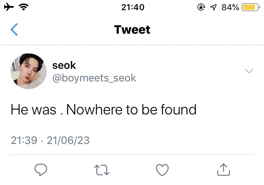Viewport: 264px width, 185px height.
Task: Tap the 21/06/23 tweet date
Action: [68, 140]
